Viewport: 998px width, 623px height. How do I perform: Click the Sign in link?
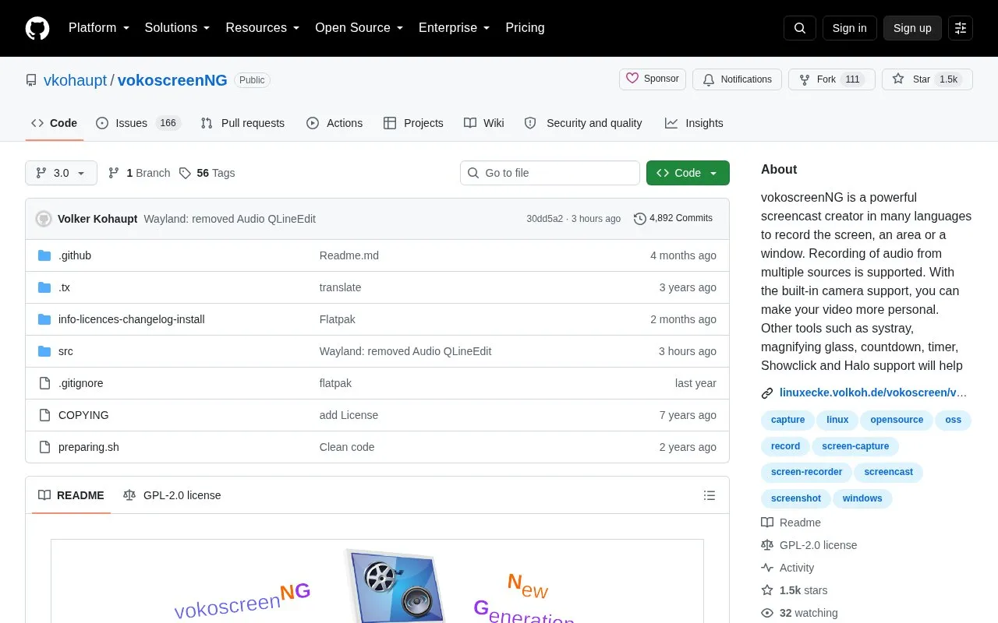click(849, 28)
